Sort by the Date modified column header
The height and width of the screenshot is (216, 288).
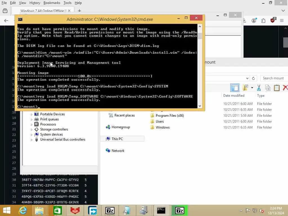pos(234,96)
